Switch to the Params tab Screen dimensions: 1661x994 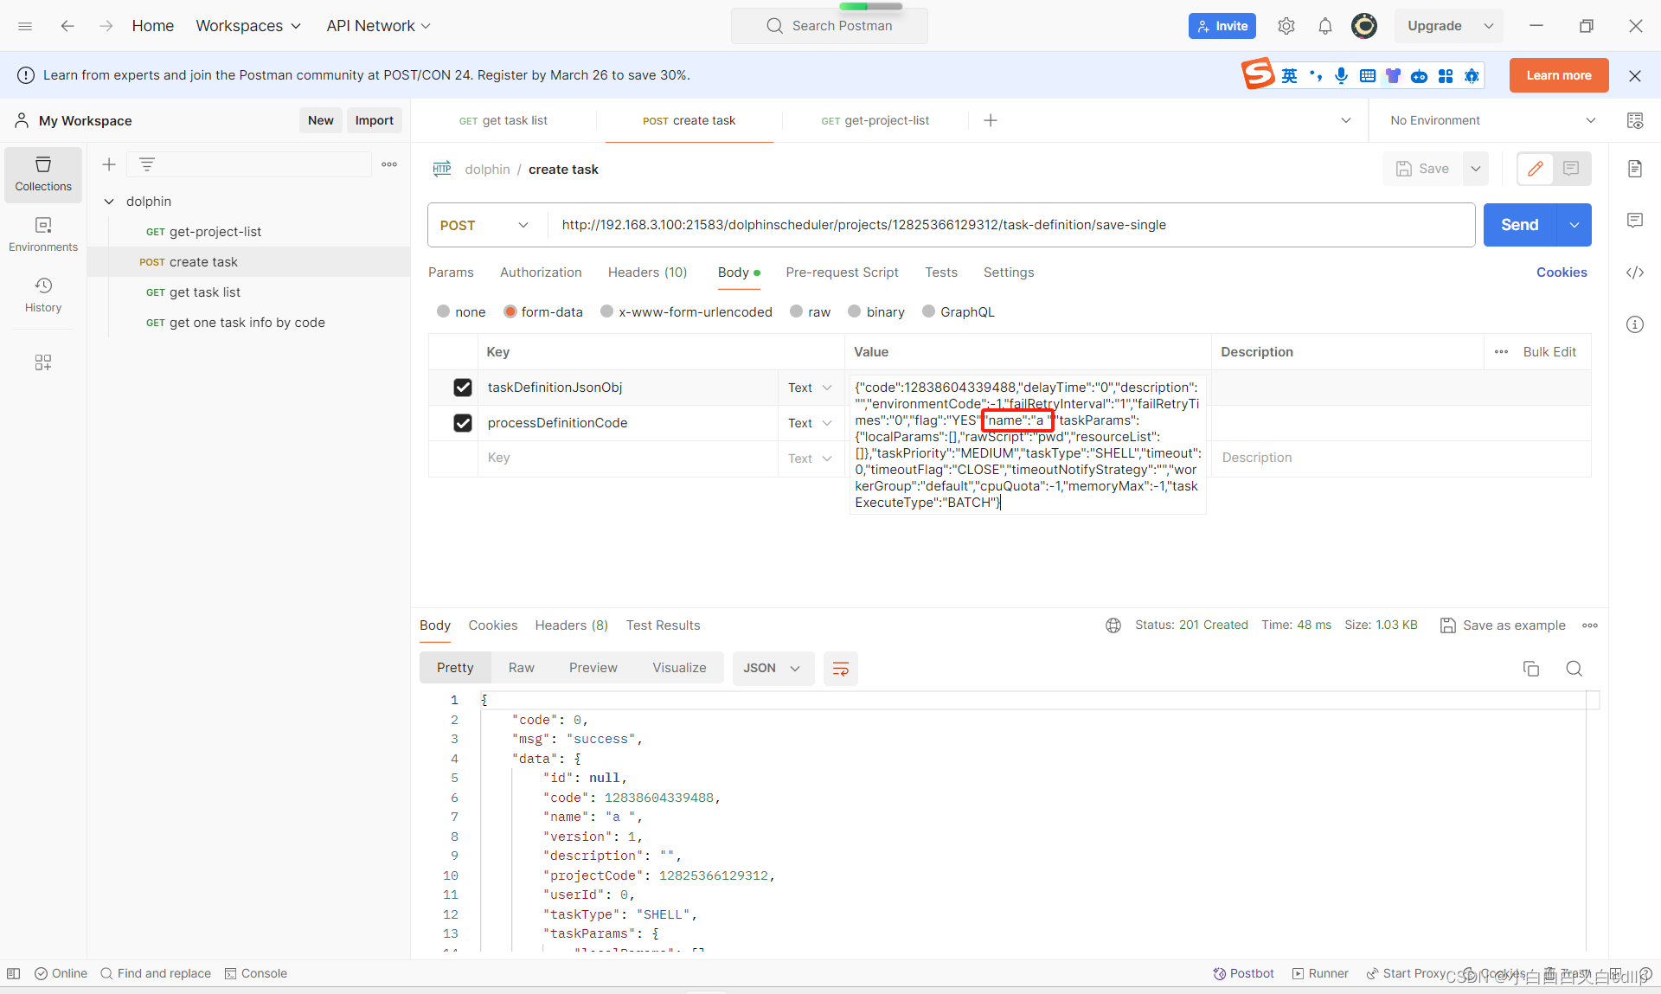[451, 273]
